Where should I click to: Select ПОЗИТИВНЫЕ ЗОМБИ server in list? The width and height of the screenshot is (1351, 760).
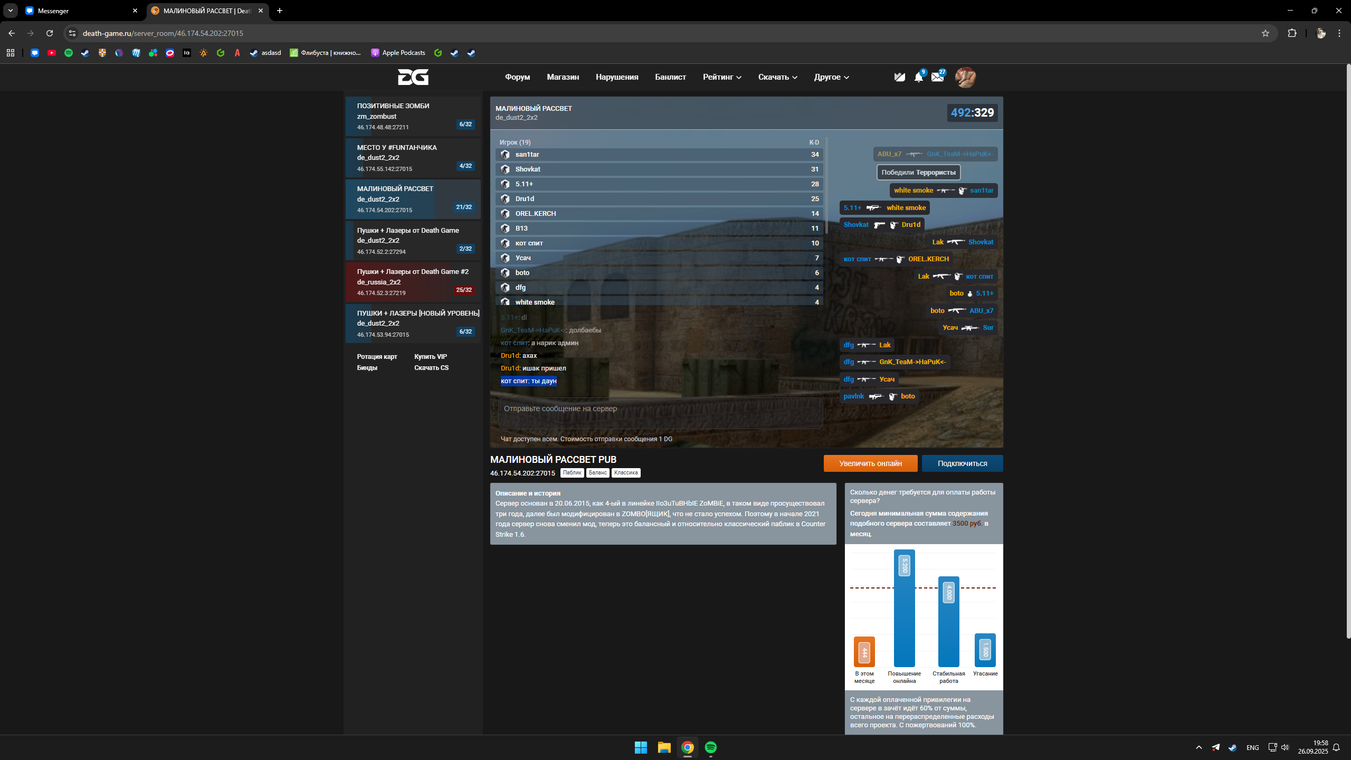[413, 116]
